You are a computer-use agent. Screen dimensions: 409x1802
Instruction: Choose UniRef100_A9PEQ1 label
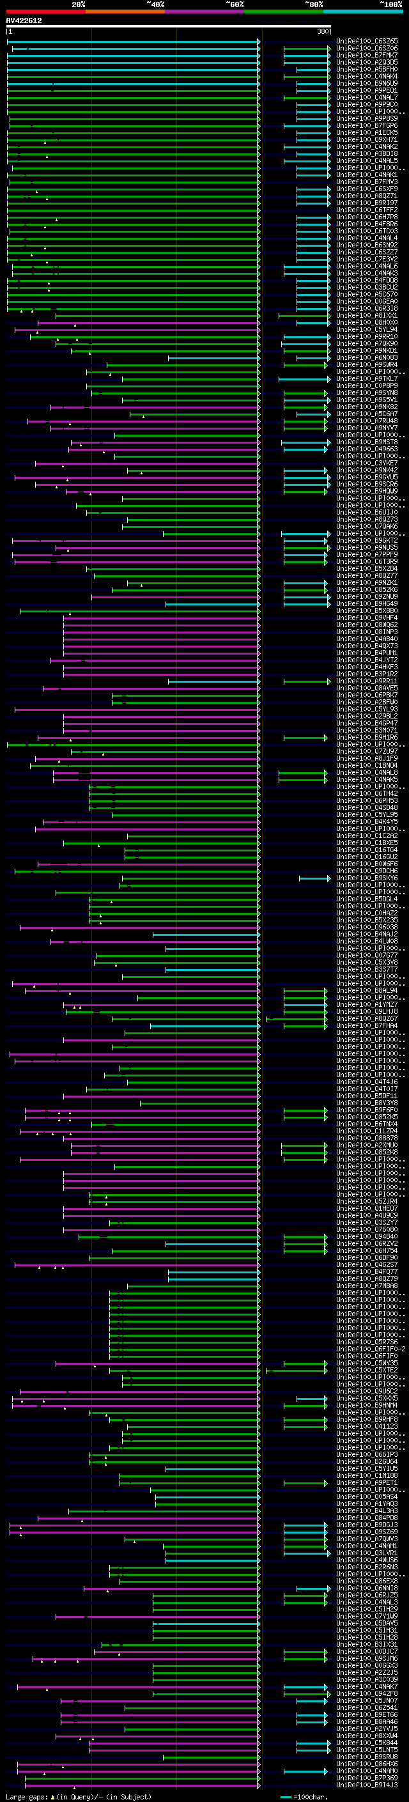(x=367, y=90)
